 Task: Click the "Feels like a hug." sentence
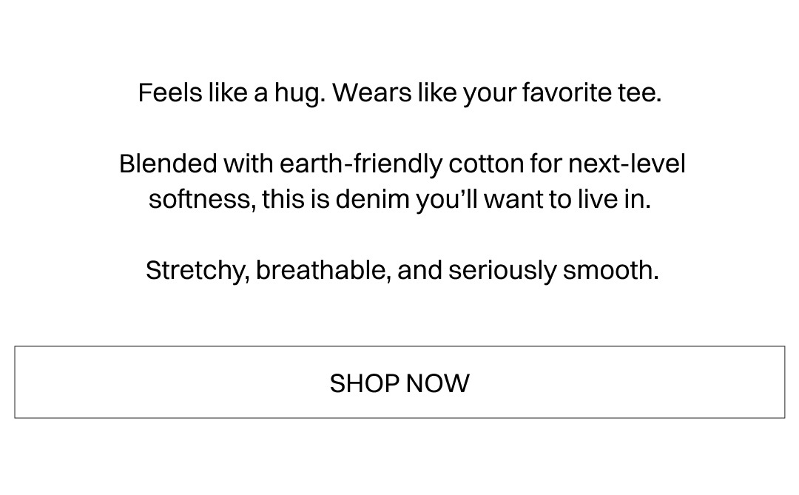coord(232,93)
